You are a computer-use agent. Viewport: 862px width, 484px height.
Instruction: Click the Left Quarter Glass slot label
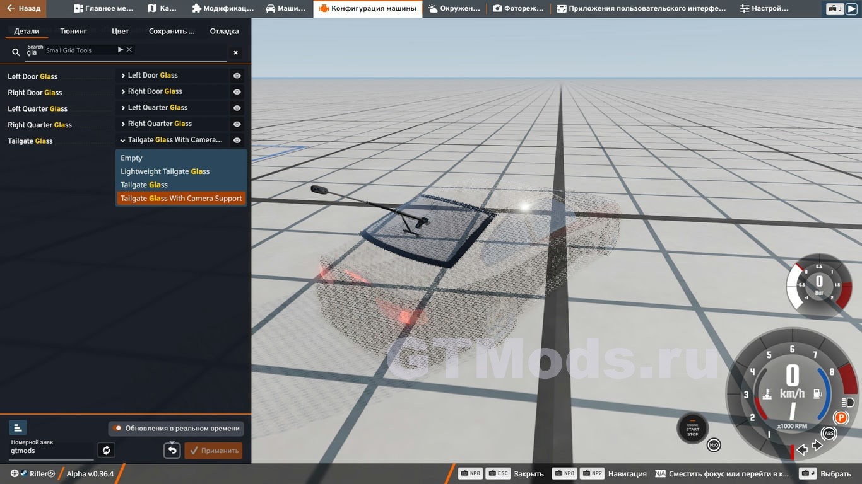click(37, 108)
